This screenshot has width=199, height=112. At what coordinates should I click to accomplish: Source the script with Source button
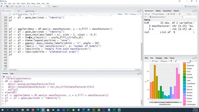coord(133,14)
